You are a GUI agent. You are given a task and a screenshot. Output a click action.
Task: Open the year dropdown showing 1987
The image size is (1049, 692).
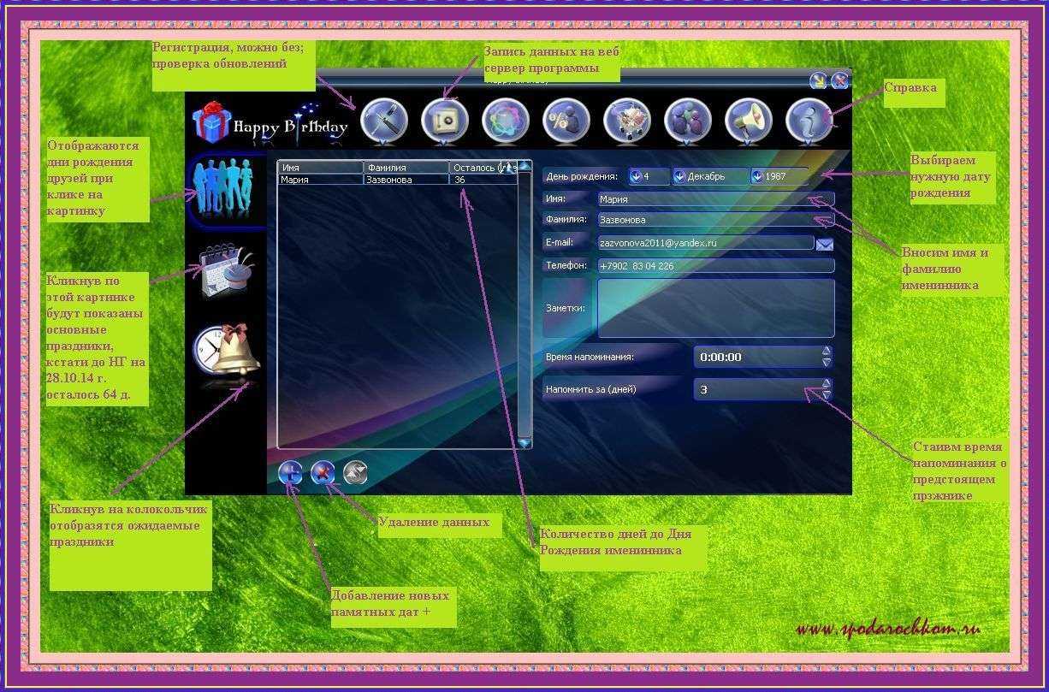point(758,176)
